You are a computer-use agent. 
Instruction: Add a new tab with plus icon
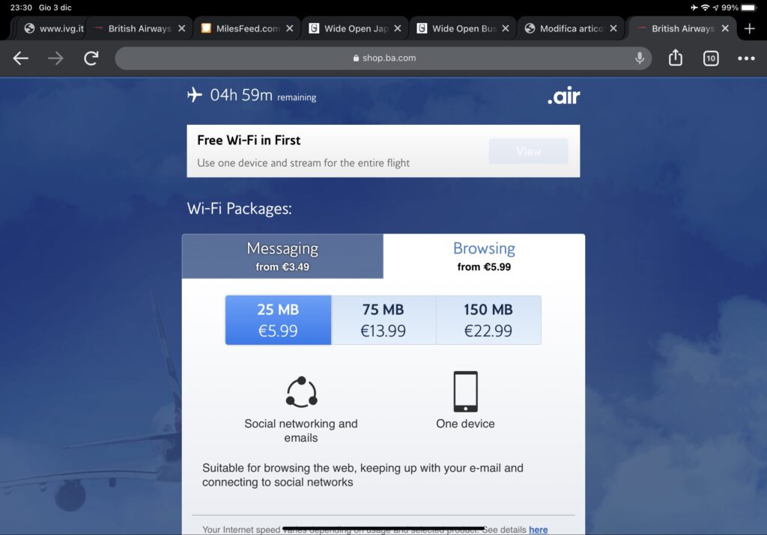[749, 29]
